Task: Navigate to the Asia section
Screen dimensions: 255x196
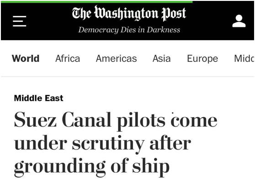Action: [162, 58]
